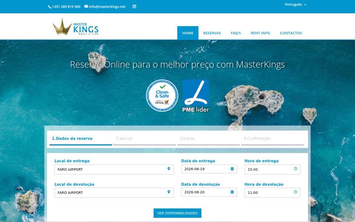Select the 4.Confirmação step tab

(272, 139)
